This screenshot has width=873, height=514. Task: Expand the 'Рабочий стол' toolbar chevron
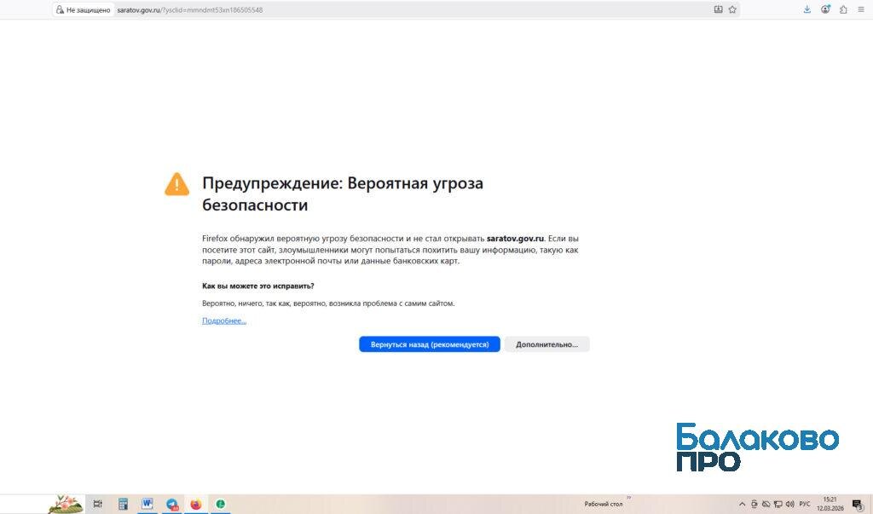click(x=629, y=498)
